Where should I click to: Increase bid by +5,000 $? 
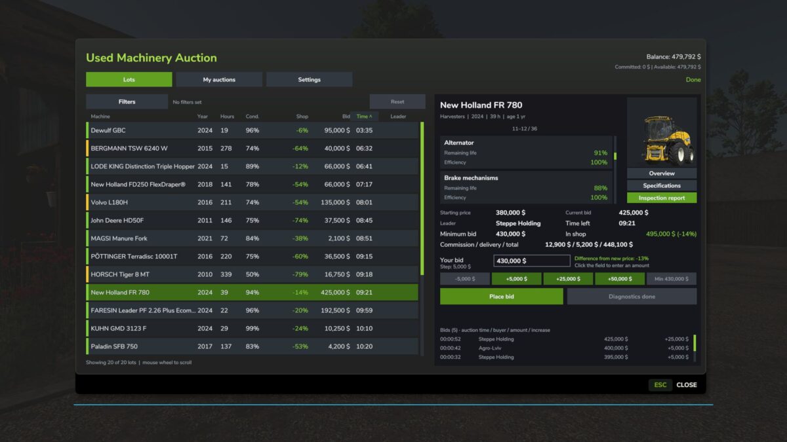point(516,279)
